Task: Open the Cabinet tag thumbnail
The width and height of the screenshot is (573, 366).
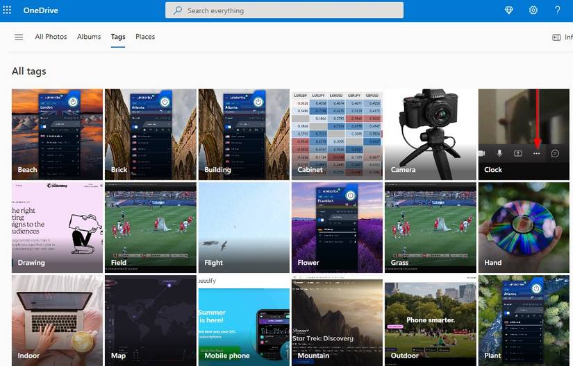Action: tap(337, 134)
